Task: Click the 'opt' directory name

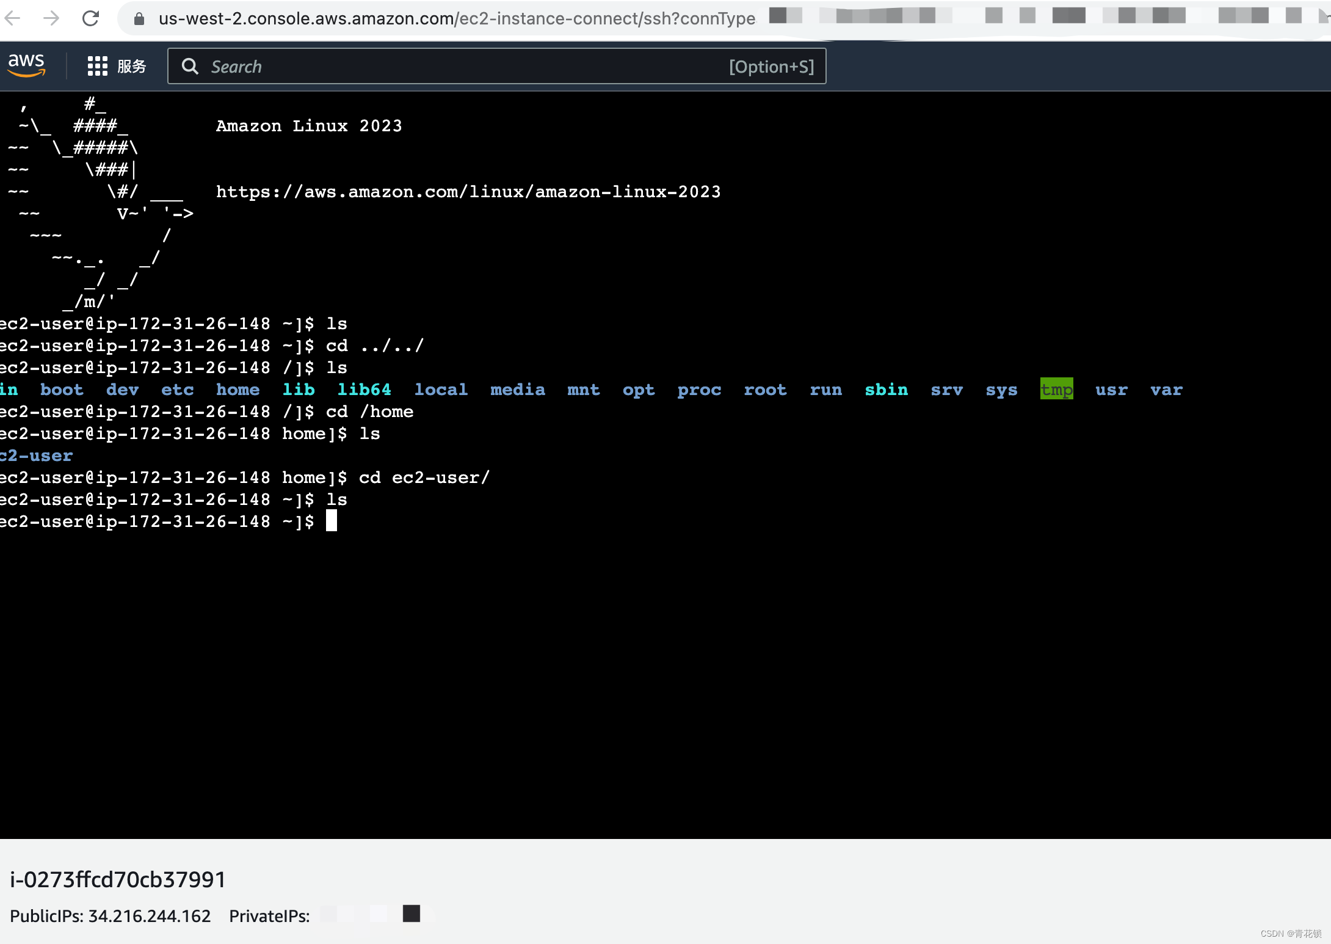Action: (639, 390)
